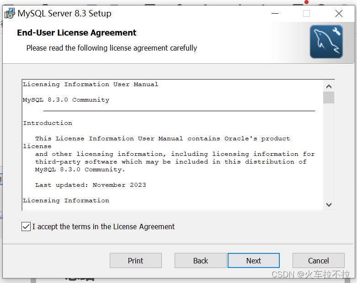Click 'Licensing Information User Manual' line
This screenshot has height=283, width=357.
pyautogui.click(x=91, y=84)
